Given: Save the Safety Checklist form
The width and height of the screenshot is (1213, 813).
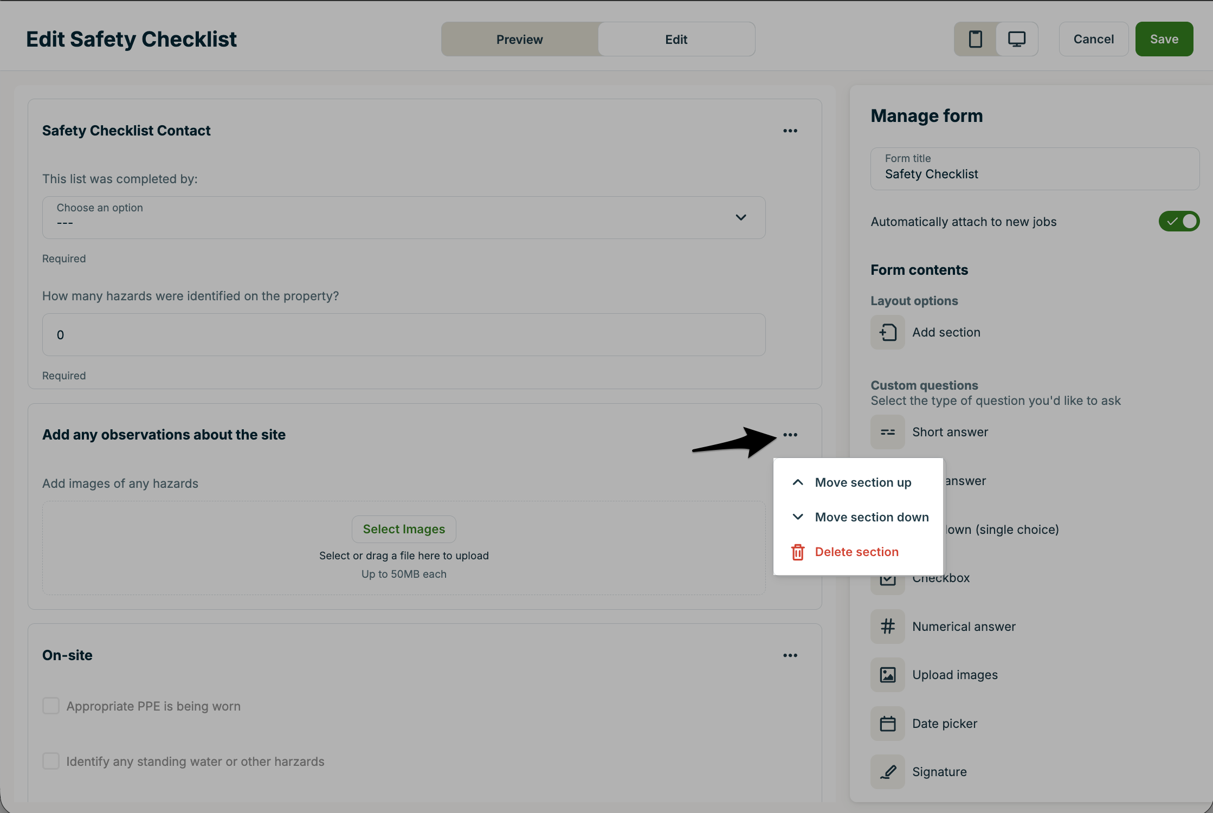Looking at the screenshot, I should 1164,39.
